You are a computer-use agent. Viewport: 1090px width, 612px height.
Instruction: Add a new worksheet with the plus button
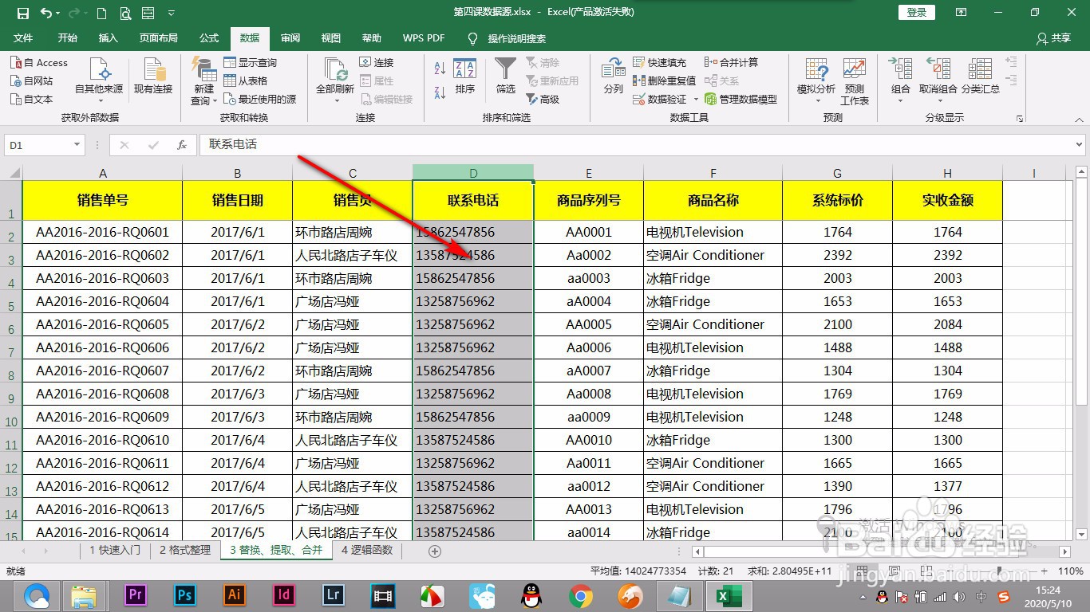coord(435,551)
